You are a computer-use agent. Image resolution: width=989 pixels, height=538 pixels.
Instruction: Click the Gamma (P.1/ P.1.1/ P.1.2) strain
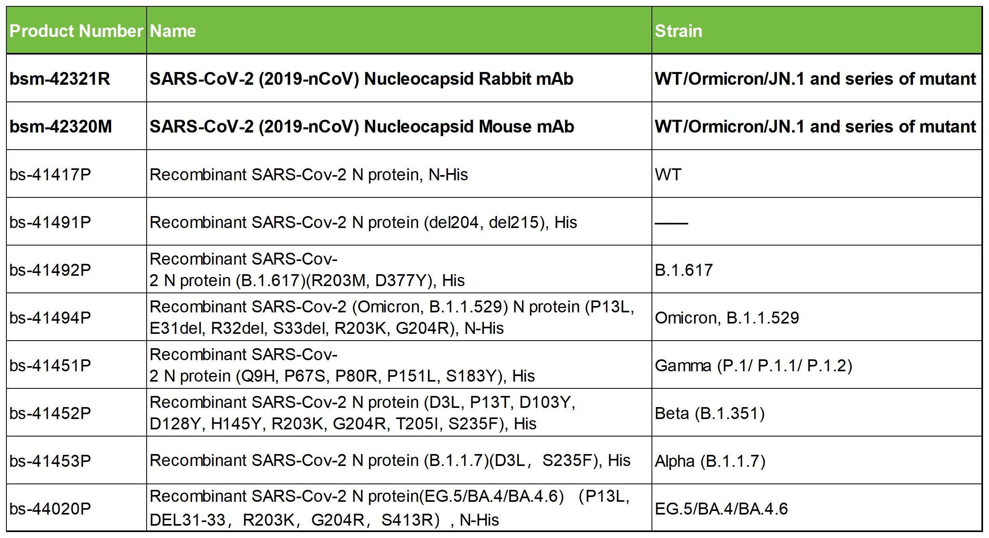[x=753, y=365]
